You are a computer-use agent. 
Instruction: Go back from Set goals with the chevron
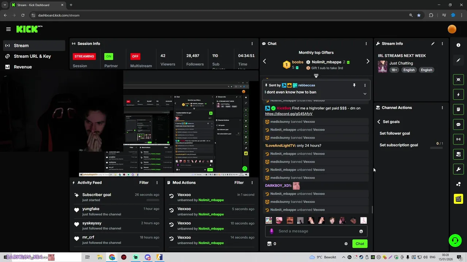tap(379, 122)
